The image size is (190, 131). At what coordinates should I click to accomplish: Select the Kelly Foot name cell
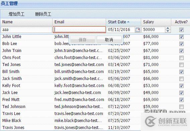coord(11,86)
